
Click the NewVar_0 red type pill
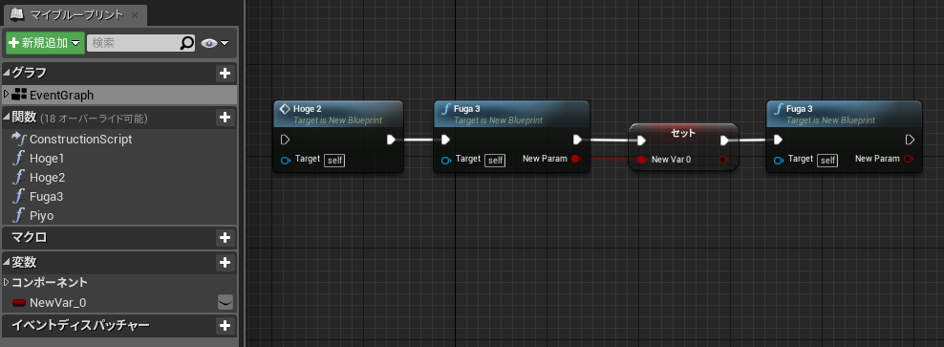19,302
